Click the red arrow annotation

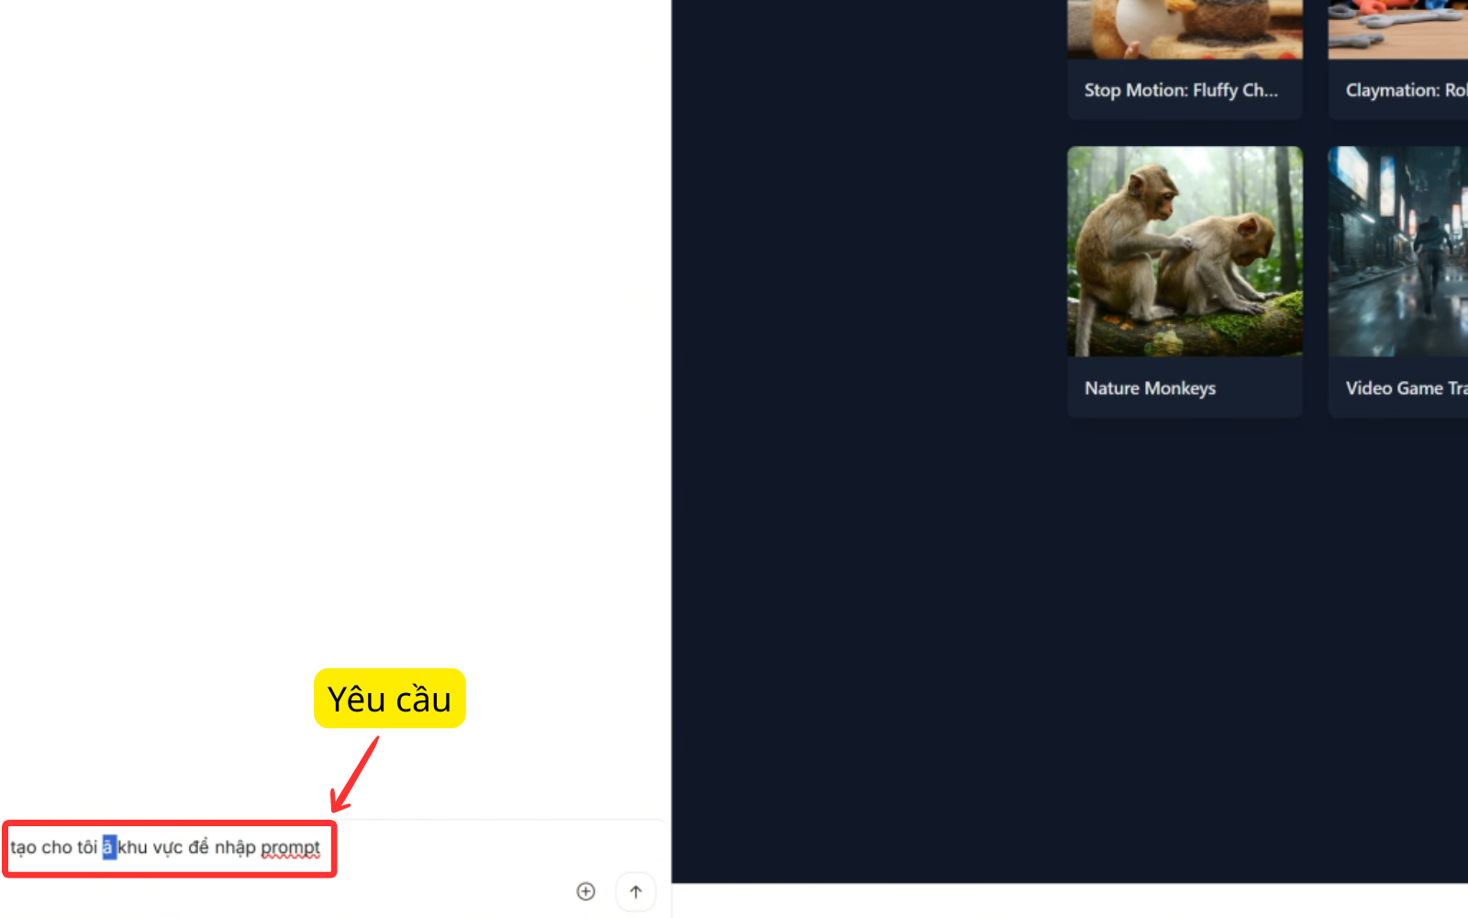click(x=355, y=774)
